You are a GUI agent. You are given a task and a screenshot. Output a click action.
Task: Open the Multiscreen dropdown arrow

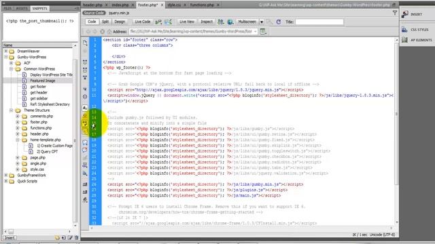click(262, 22)
